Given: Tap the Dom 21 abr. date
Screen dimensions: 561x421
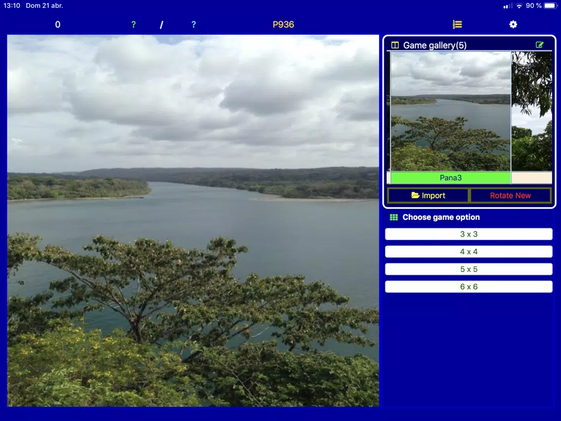Looking at the screenshot, I should pos(44,6).
